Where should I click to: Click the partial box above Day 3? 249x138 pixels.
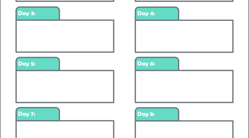coord(65,1)
